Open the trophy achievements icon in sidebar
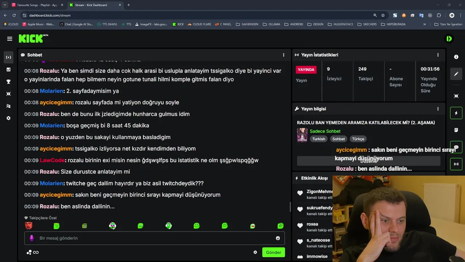This screenshot has width=465, height=262. [8, 82]
